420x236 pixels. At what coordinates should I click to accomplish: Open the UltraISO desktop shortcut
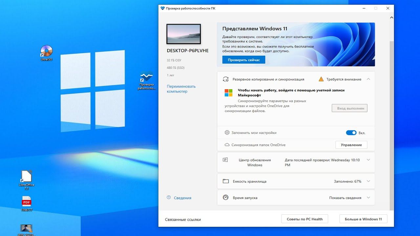(x=46, y=53)
